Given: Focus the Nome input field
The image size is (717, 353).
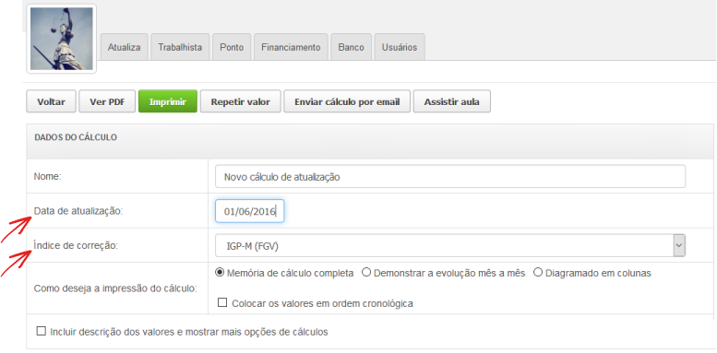Looking at the screenshot, I should (450, 176).
